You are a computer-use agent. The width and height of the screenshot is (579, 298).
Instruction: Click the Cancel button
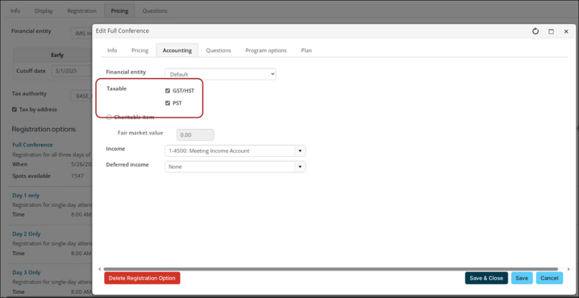pyautogui.click(x=549, y=278)
